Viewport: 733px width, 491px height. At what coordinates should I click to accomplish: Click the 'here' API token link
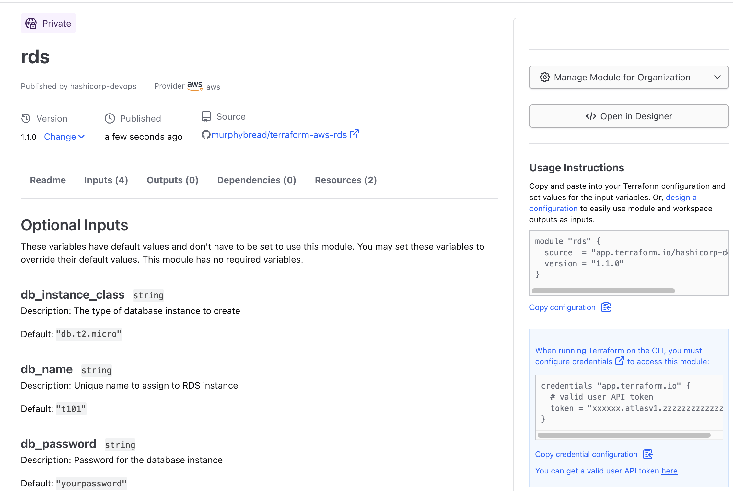pos(669,471)
